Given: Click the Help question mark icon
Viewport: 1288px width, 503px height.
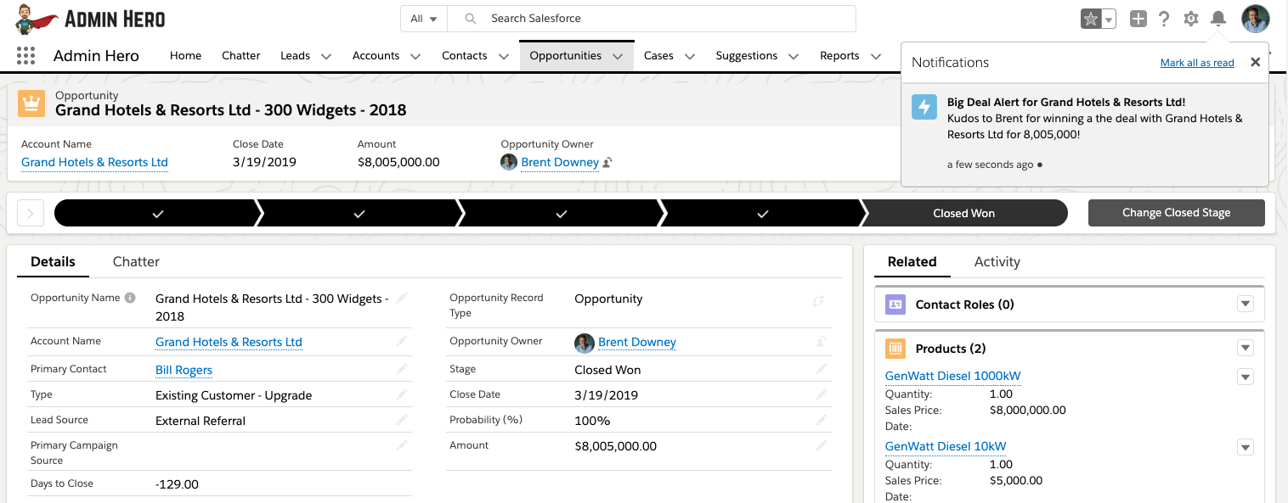Looking at the screenshot, I should tap(1164, 19).
